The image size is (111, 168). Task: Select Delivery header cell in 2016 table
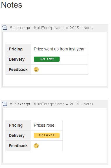coord(18,135)
